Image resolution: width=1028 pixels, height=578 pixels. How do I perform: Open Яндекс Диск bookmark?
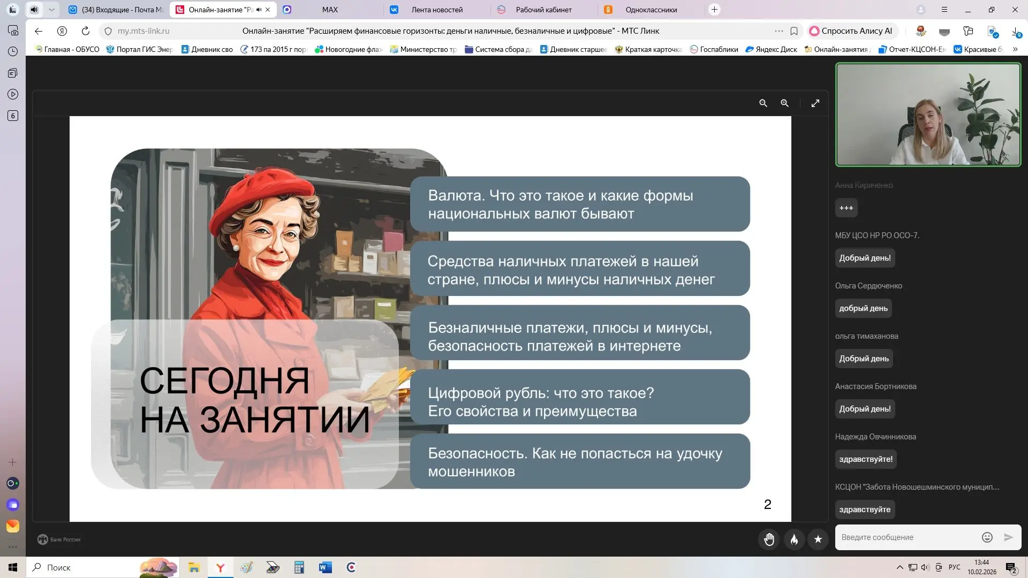tap(771, 49)
